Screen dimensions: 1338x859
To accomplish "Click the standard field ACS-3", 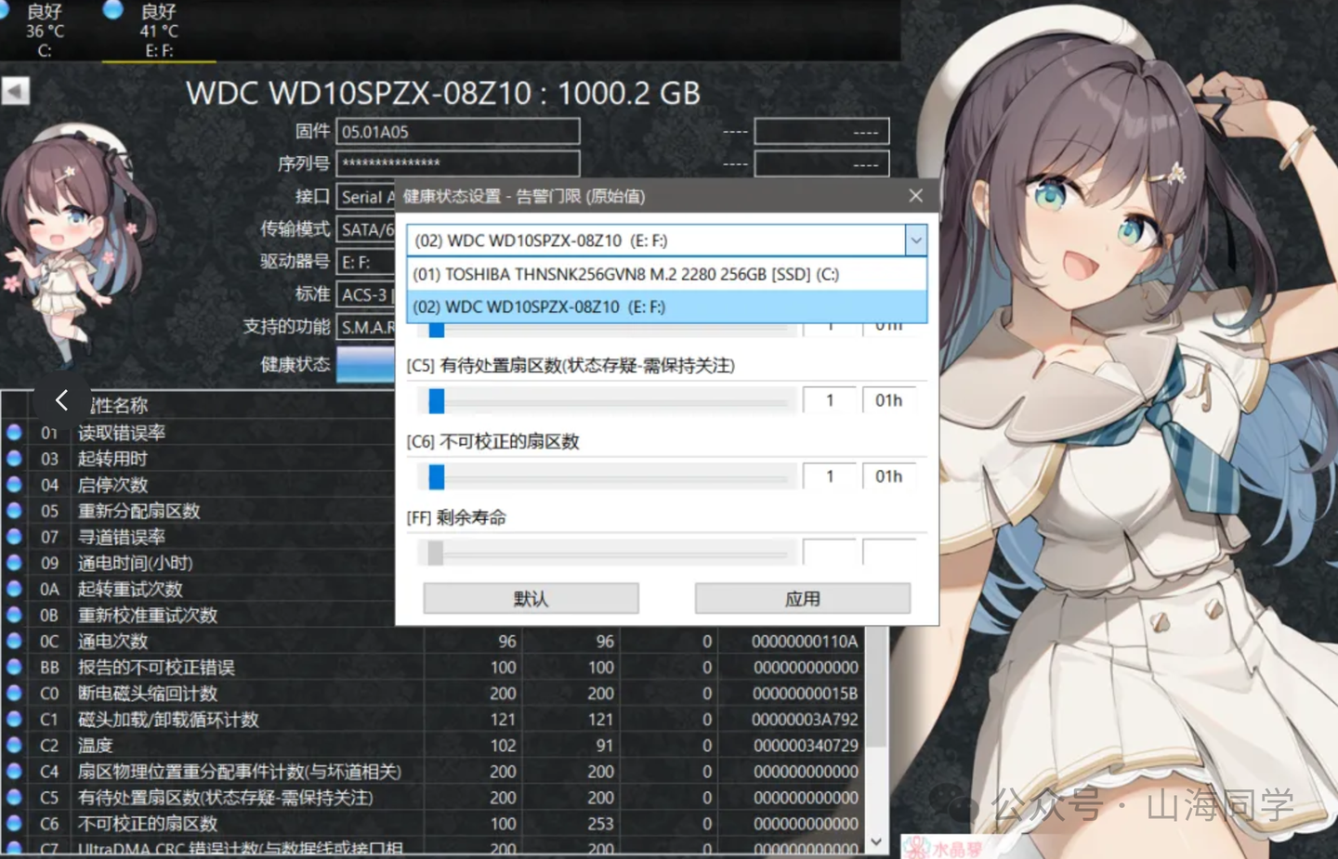I will click(x=366, y=294).
